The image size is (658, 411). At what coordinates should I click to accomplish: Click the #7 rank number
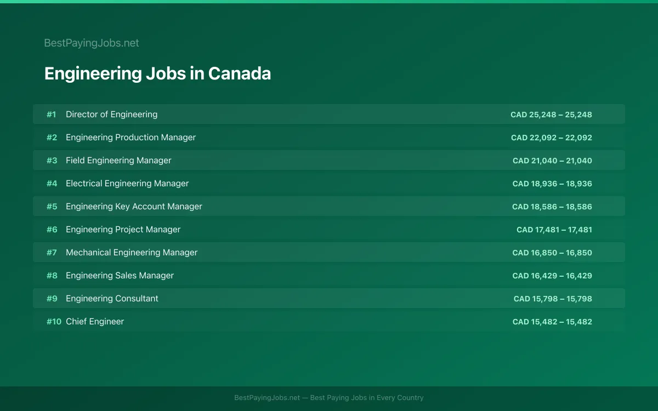click(x=52, y=253)
